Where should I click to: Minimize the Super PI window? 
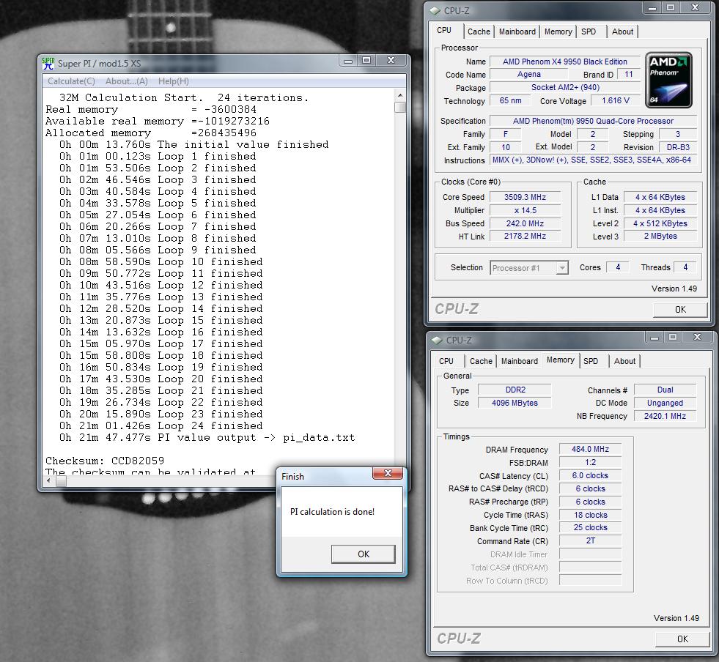348,61
